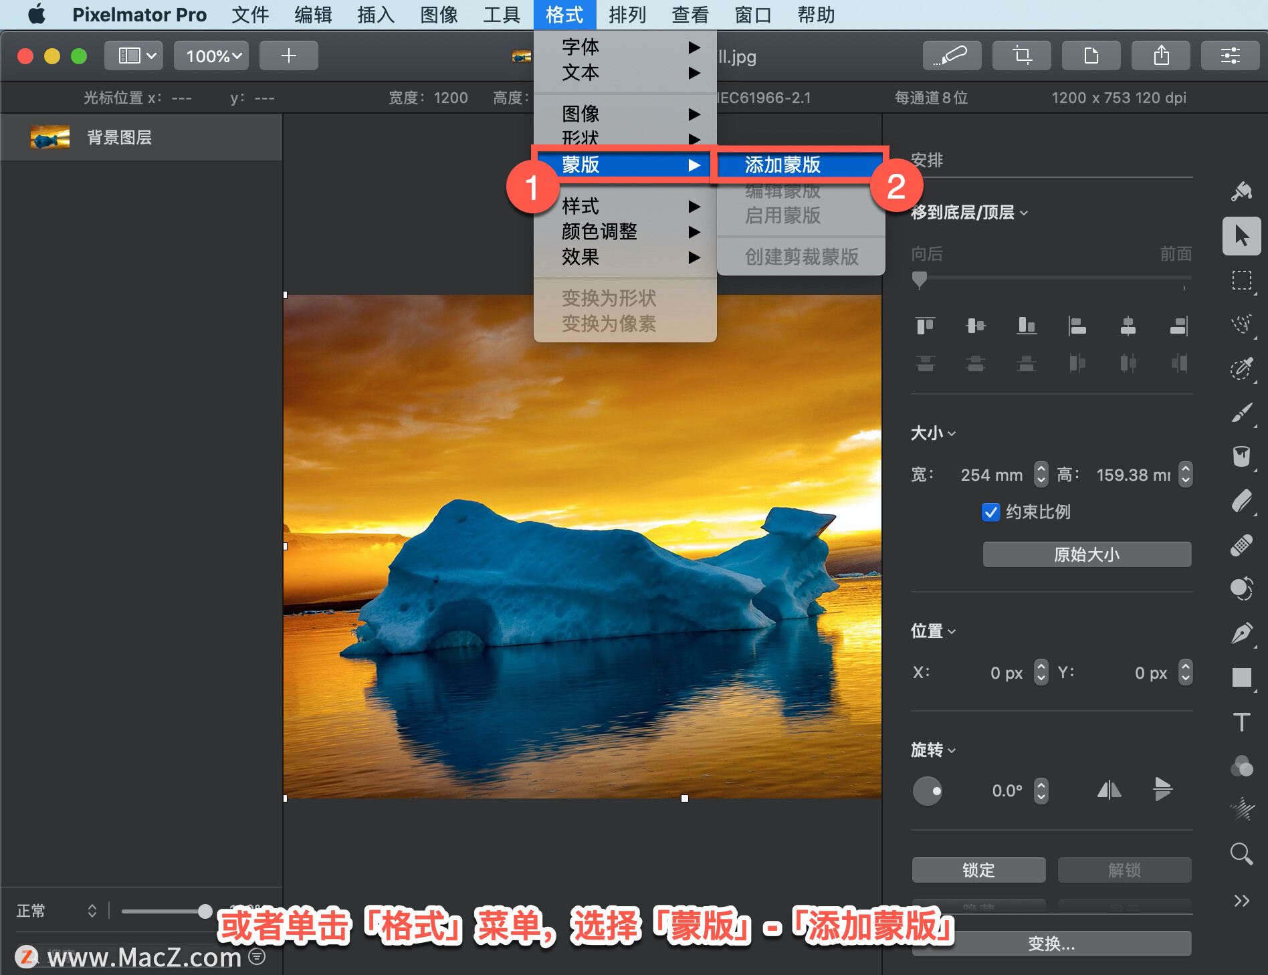Toggle the 约束比例 checkbox
This screenshot has width=1268, height=975.
pyautogui.click(x=990, y=512)
